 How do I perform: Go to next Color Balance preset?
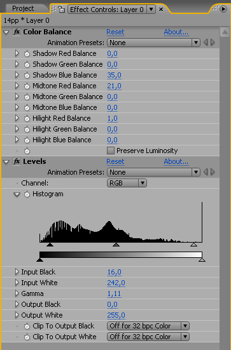click(x=213, y=43)
